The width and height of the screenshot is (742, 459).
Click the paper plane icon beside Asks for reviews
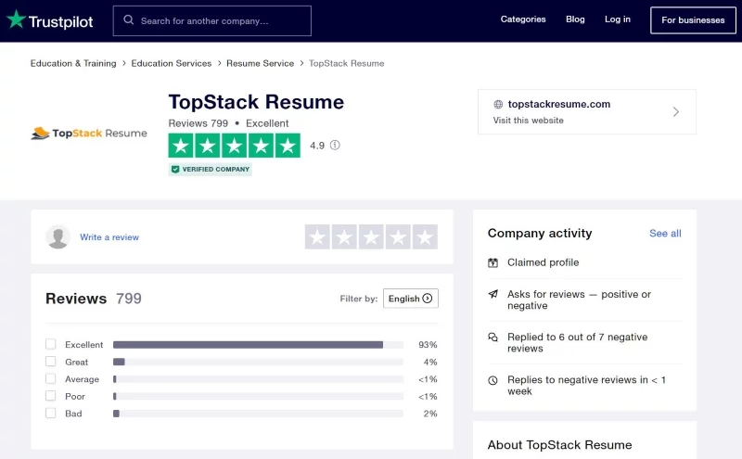tap(493, 294)
